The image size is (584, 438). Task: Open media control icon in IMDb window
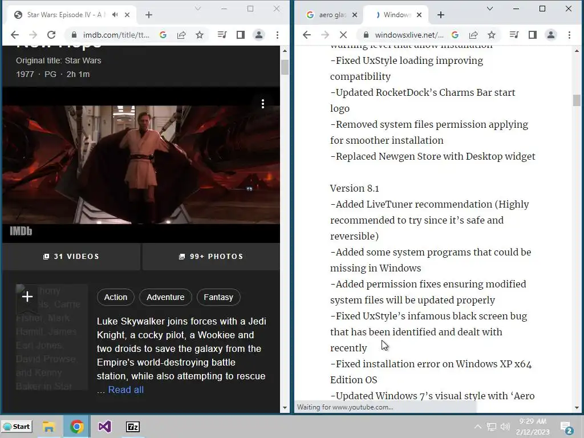222,35
